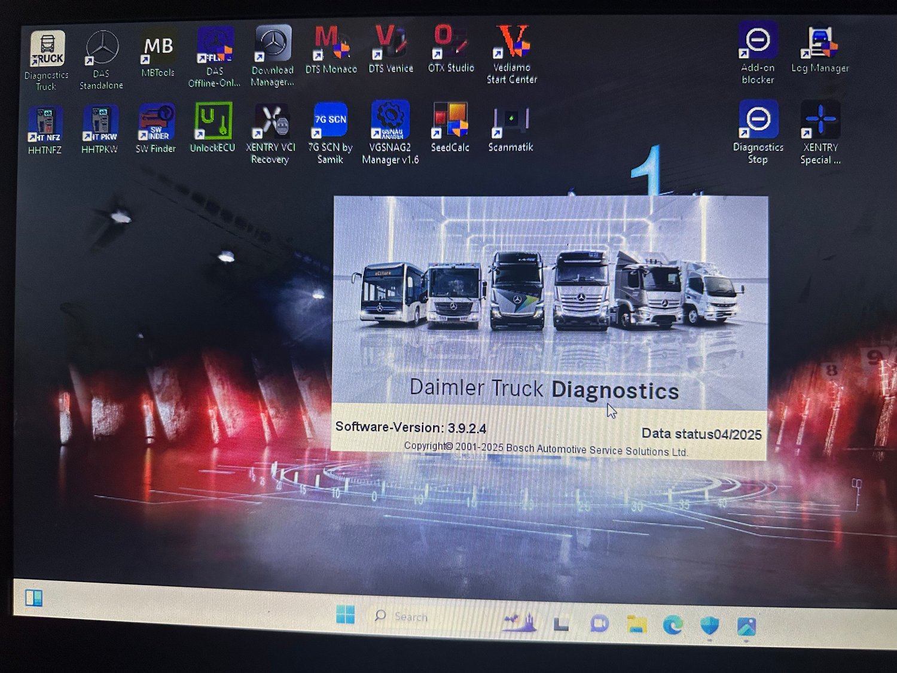Viewport: 897px width, 673px height.
Task: Open Task View from the taskbar
Action: pyautogui.click(x=561, y=623)
